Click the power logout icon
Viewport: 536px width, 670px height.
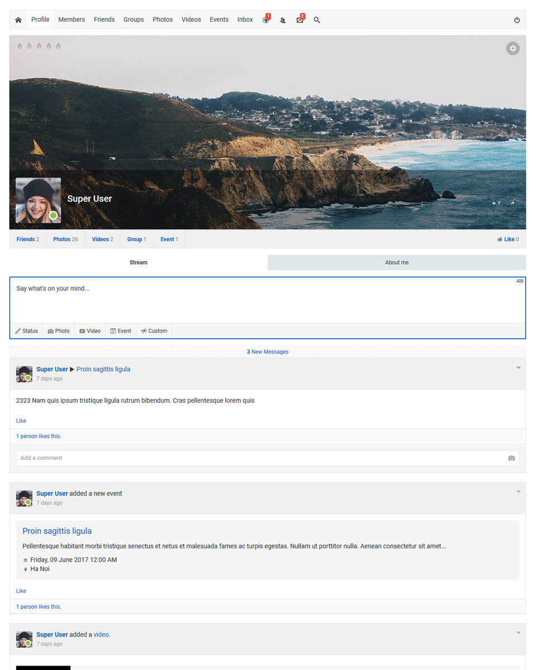[517, 20]
